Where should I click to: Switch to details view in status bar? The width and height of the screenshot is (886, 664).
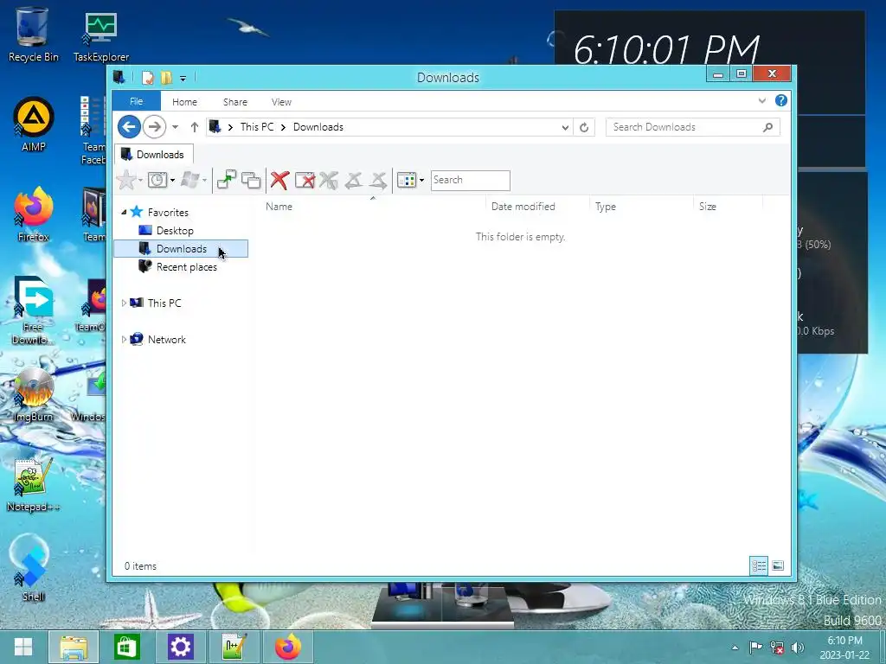click(x=759, y=565)
